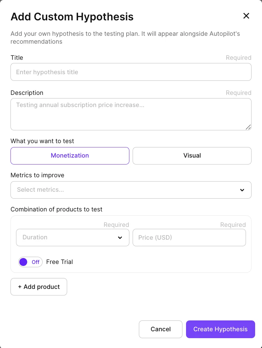This screenshot has height=348, width=262.
Task: Open the Metrics to improve picker
Action: 131,190
